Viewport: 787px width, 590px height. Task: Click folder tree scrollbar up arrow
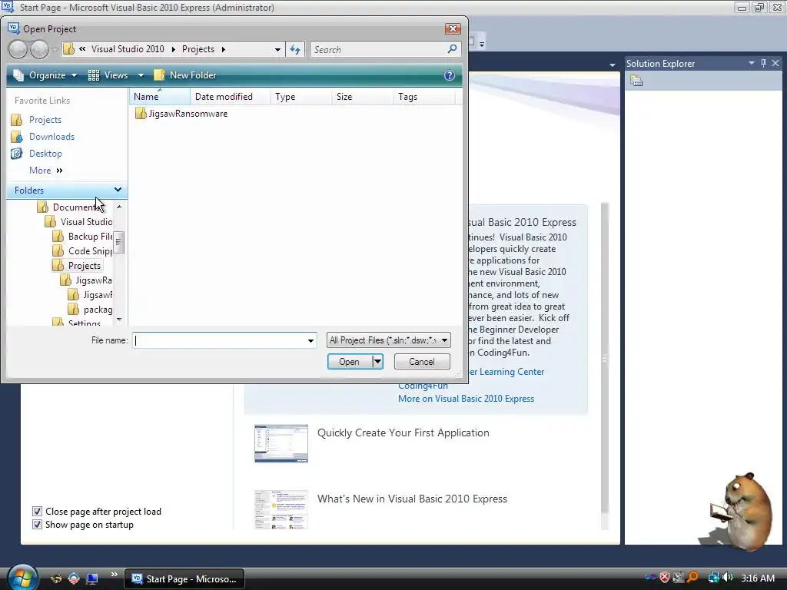(x=119, y=206)
